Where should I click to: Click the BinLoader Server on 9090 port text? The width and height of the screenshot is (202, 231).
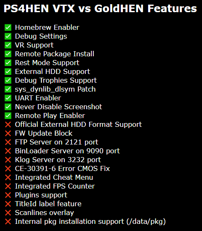(67, 151)
